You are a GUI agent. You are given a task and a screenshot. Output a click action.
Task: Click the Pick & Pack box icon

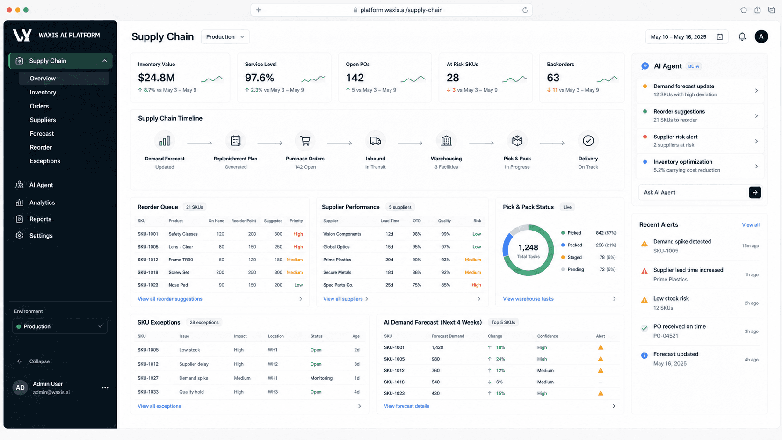(x=517, y=141)
